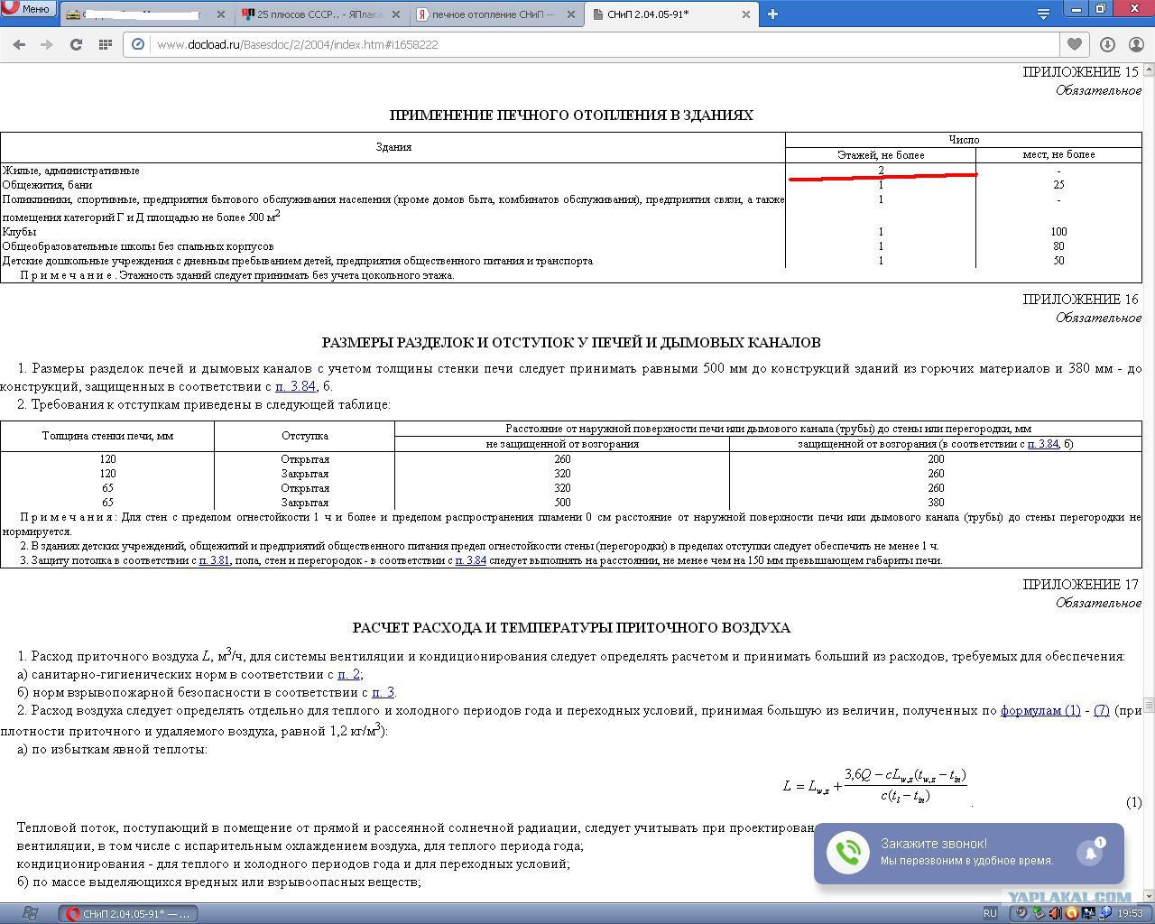Click the site info compass icon
Viewport: 1155px width, 924px height.
pos(138,44)
